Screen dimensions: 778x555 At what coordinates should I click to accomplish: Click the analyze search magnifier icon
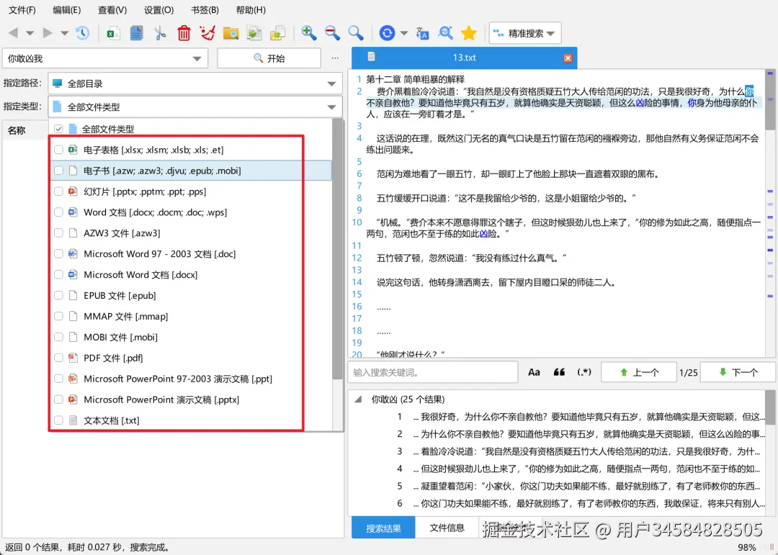tap(446, 33)
